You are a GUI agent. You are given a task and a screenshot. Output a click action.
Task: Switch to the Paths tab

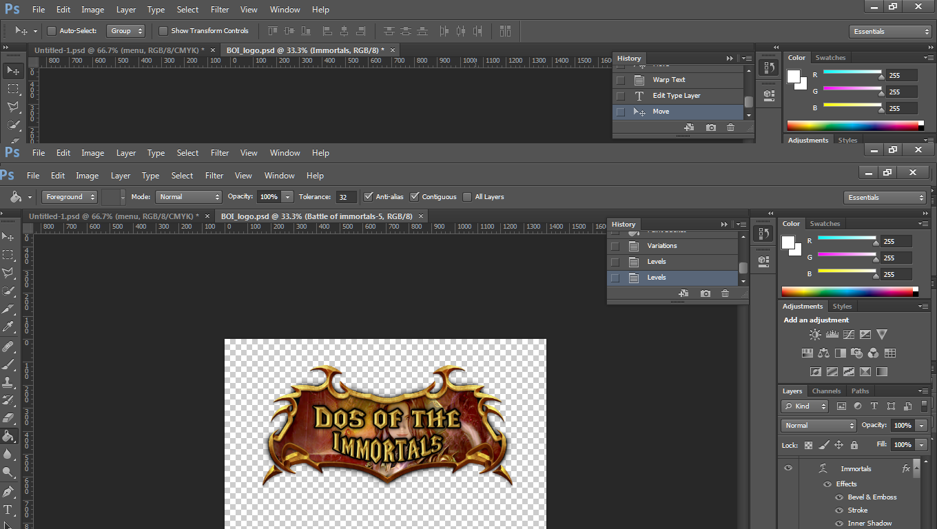(x=860, y=391)
